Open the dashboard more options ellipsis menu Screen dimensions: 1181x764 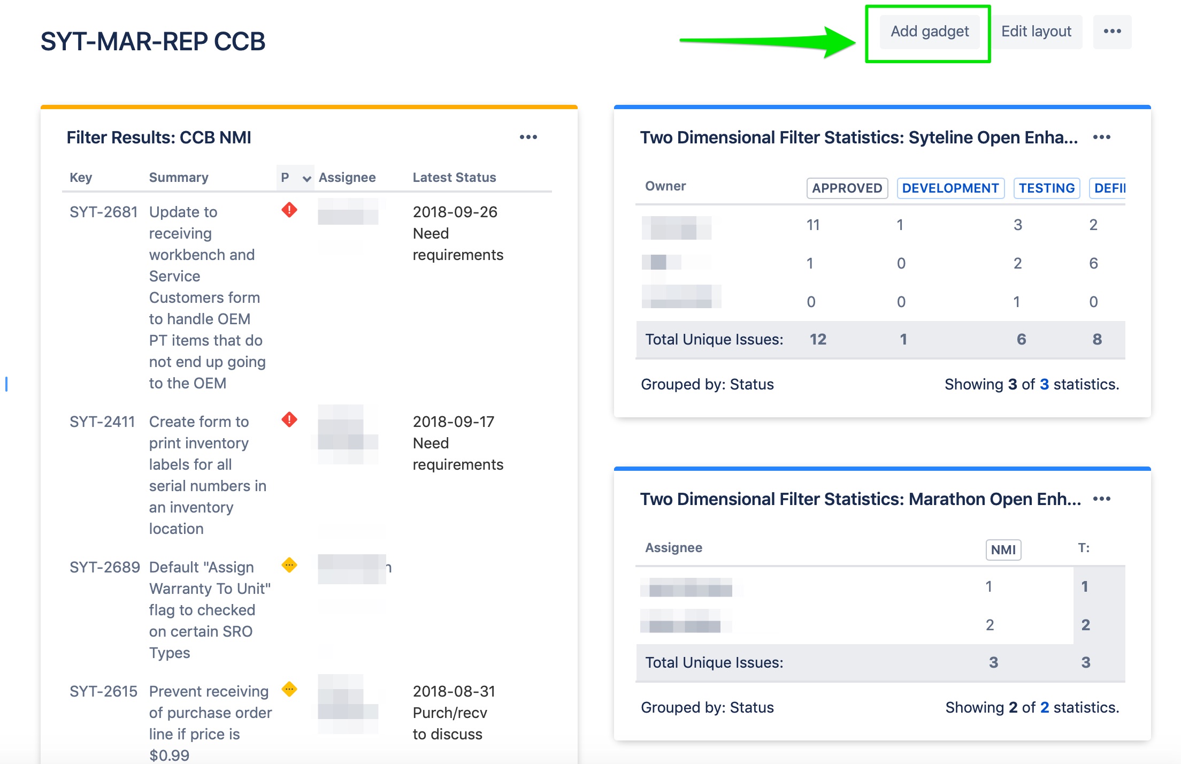tap(1112, 32)
